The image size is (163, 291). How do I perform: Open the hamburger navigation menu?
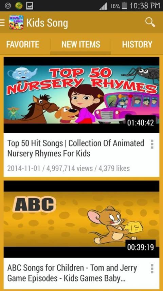pyautogui.click(x=2, y=22)
